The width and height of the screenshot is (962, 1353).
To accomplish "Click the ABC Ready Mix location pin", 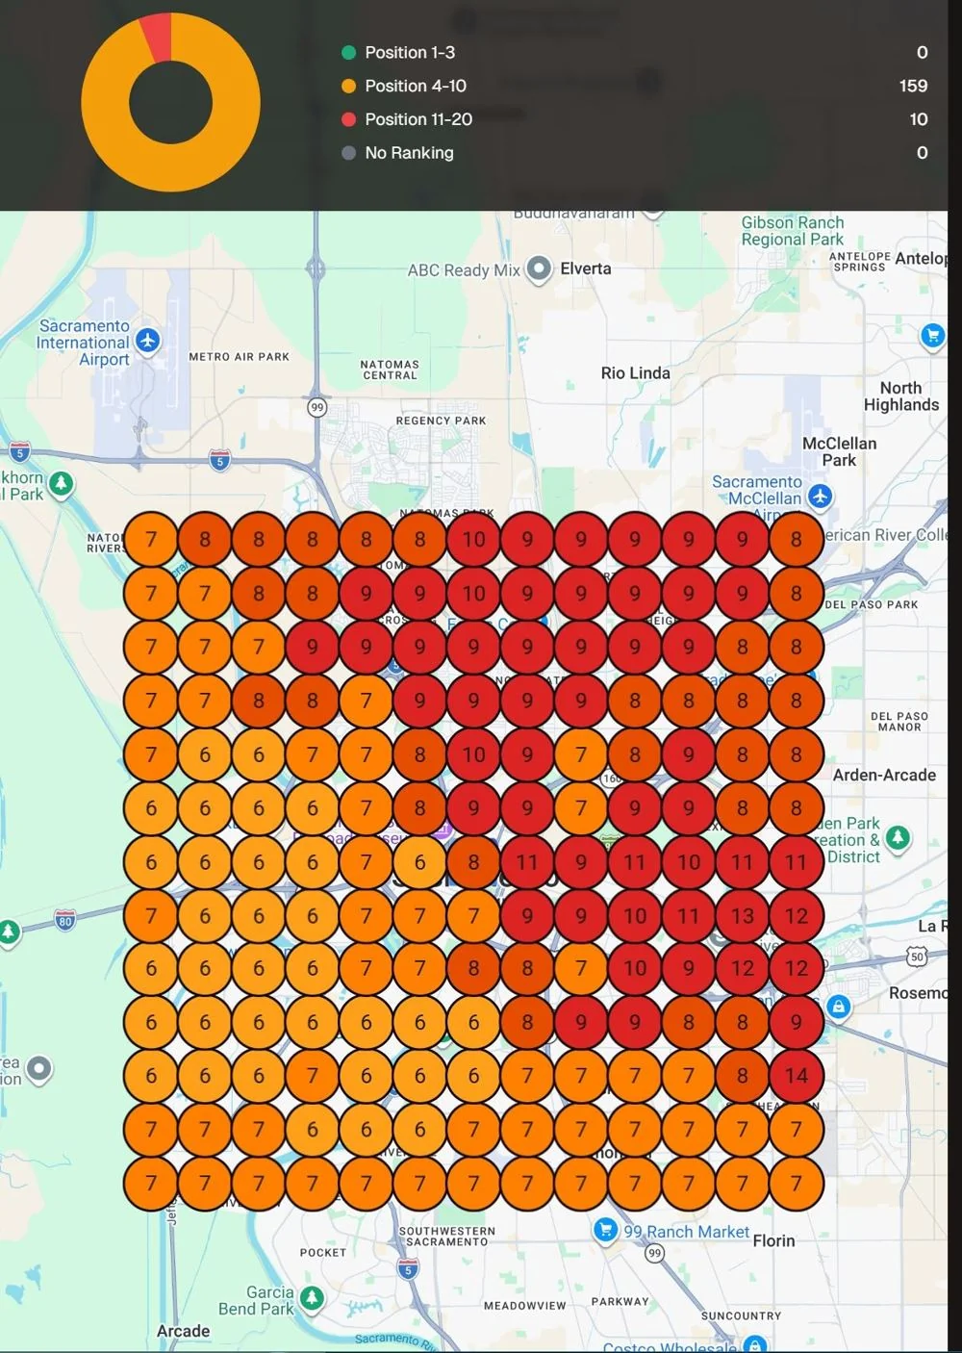I will (540, 268).
